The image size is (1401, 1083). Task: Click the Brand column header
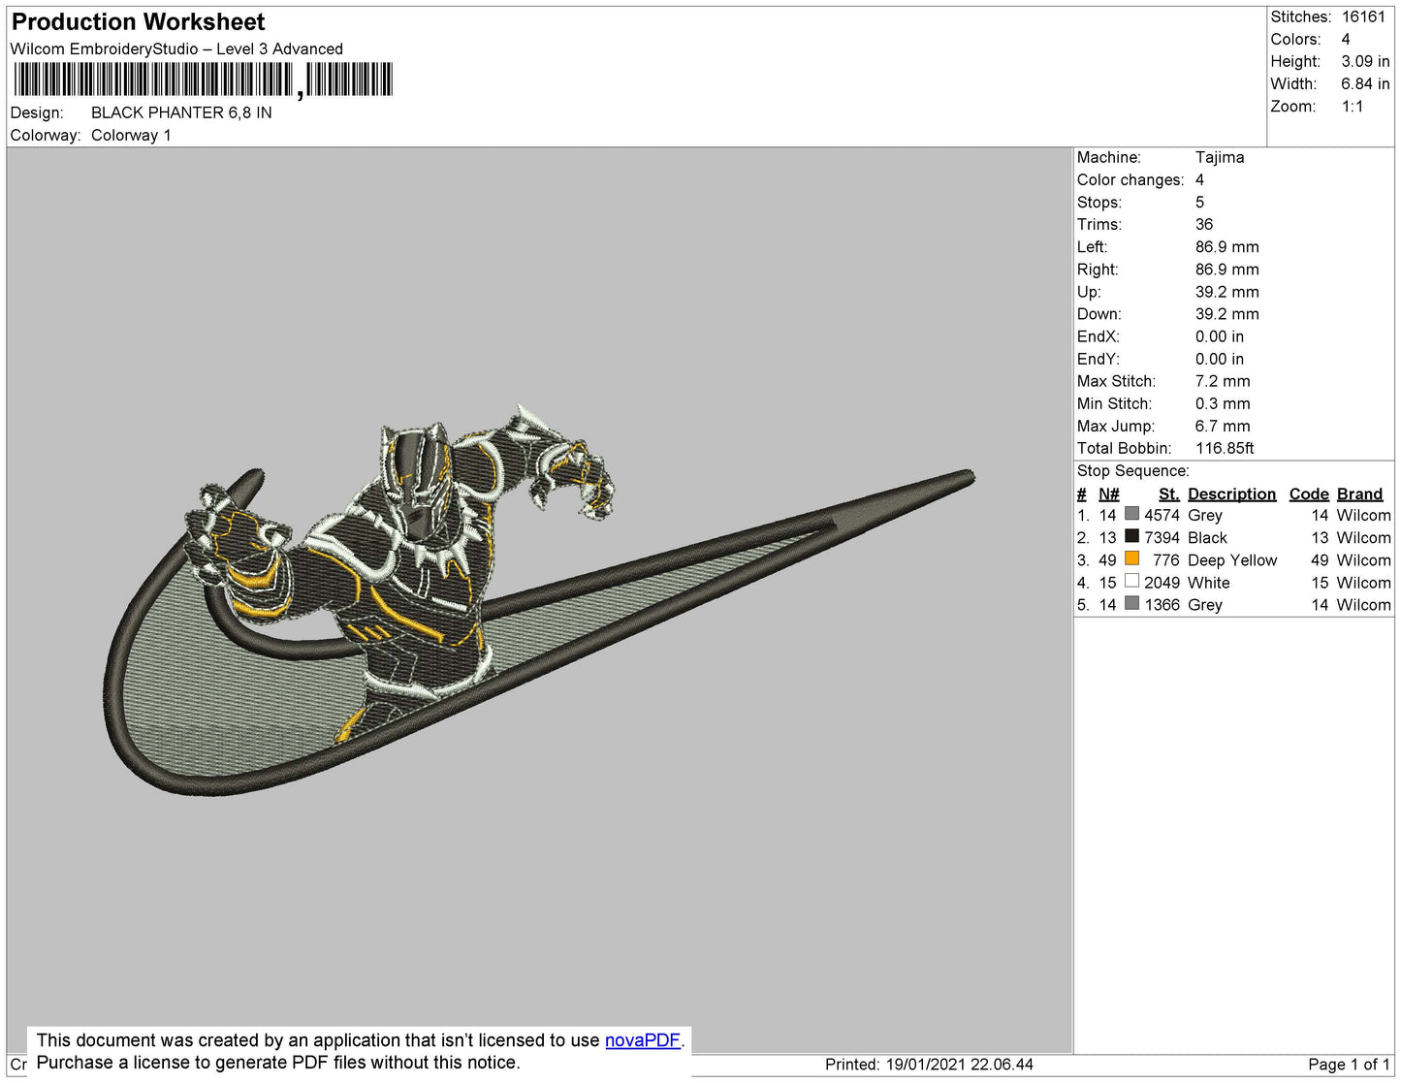[x=1359, y=494]
